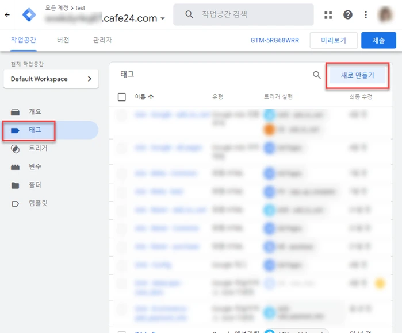Click the workspace search field
Viewport: 402px width, 333px height.
pyautogui.click(x=243, y=14)
